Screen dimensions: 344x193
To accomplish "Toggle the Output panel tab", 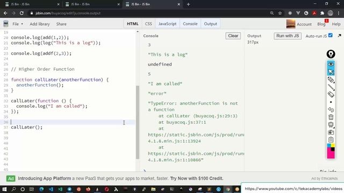I will [210, 24].
